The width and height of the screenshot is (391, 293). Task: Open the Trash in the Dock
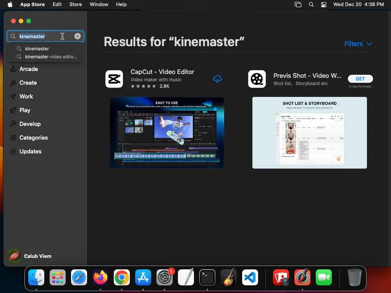click(355, 277)
